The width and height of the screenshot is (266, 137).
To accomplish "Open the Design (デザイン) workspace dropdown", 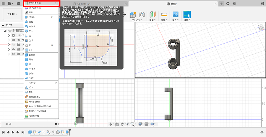I will tap(12, 14).
